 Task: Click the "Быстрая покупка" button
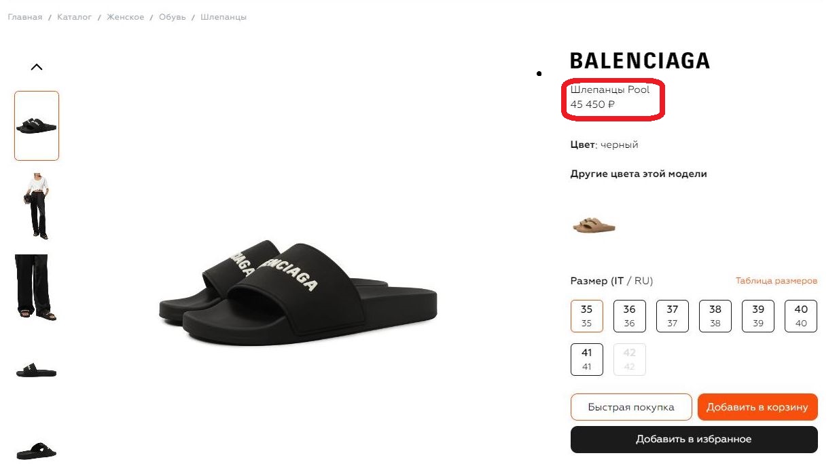(x=631, y=407)
